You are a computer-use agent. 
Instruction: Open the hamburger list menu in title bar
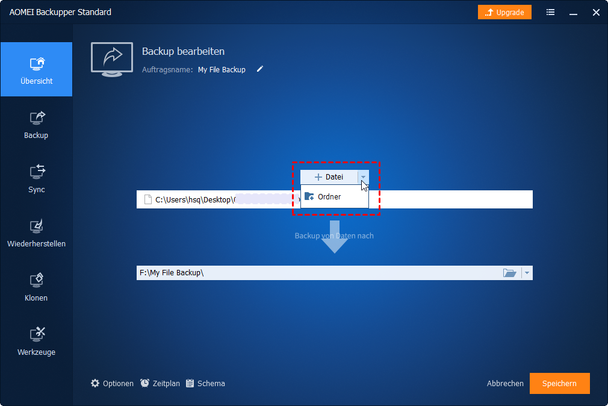(550, 12)
